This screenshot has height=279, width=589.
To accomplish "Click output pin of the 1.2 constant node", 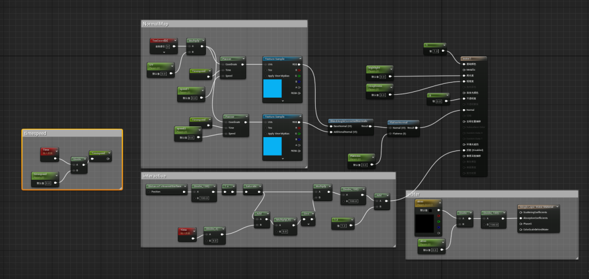I will coord(351,226).
